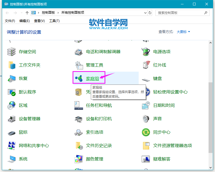Image resolution: width=215 pixels, height=172 pixels.
Task: Click the 设备管理器 device manager icon
Action: click(x=12, y=119)
